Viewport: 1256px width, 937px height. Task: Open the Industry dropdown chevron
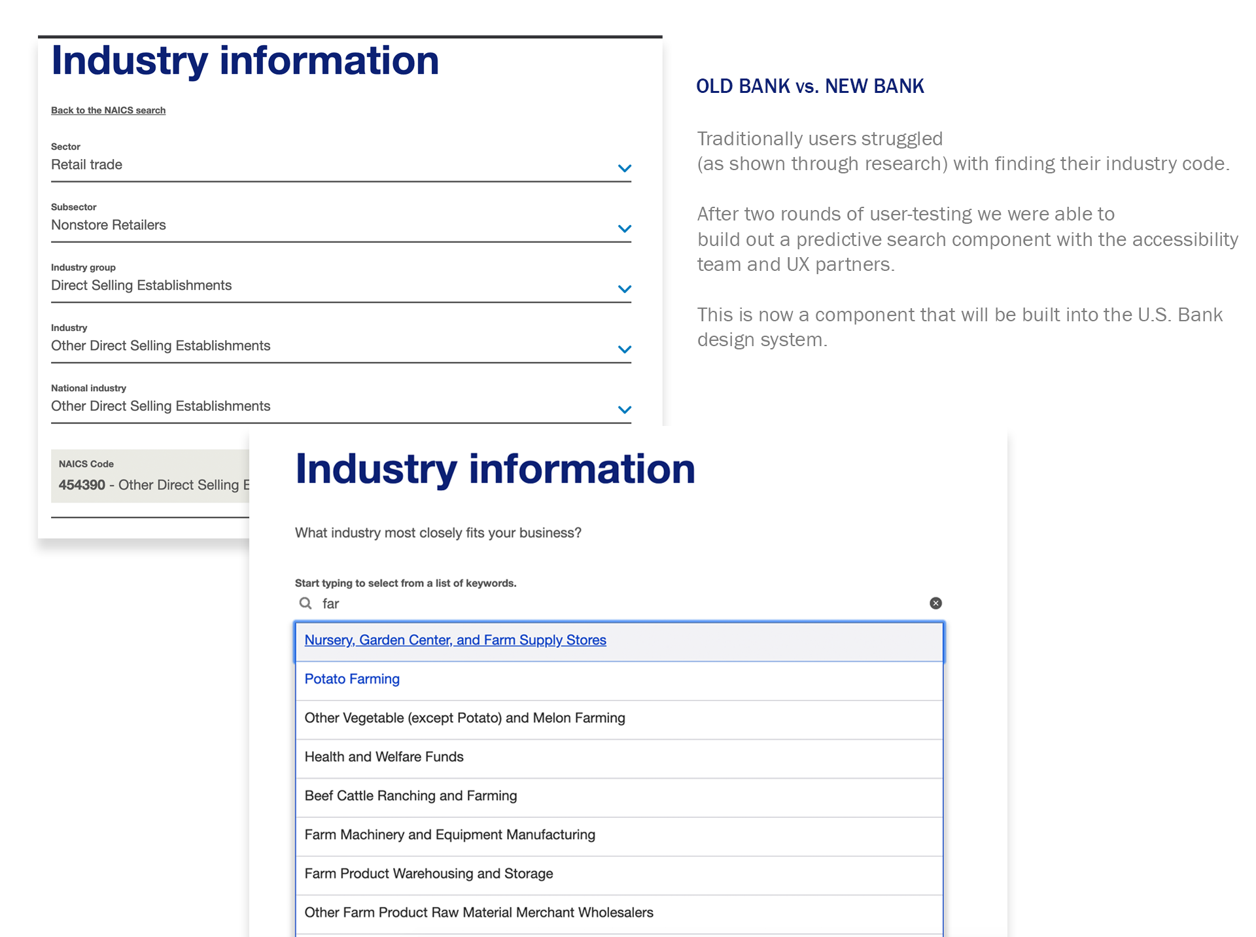coord(624,349)
